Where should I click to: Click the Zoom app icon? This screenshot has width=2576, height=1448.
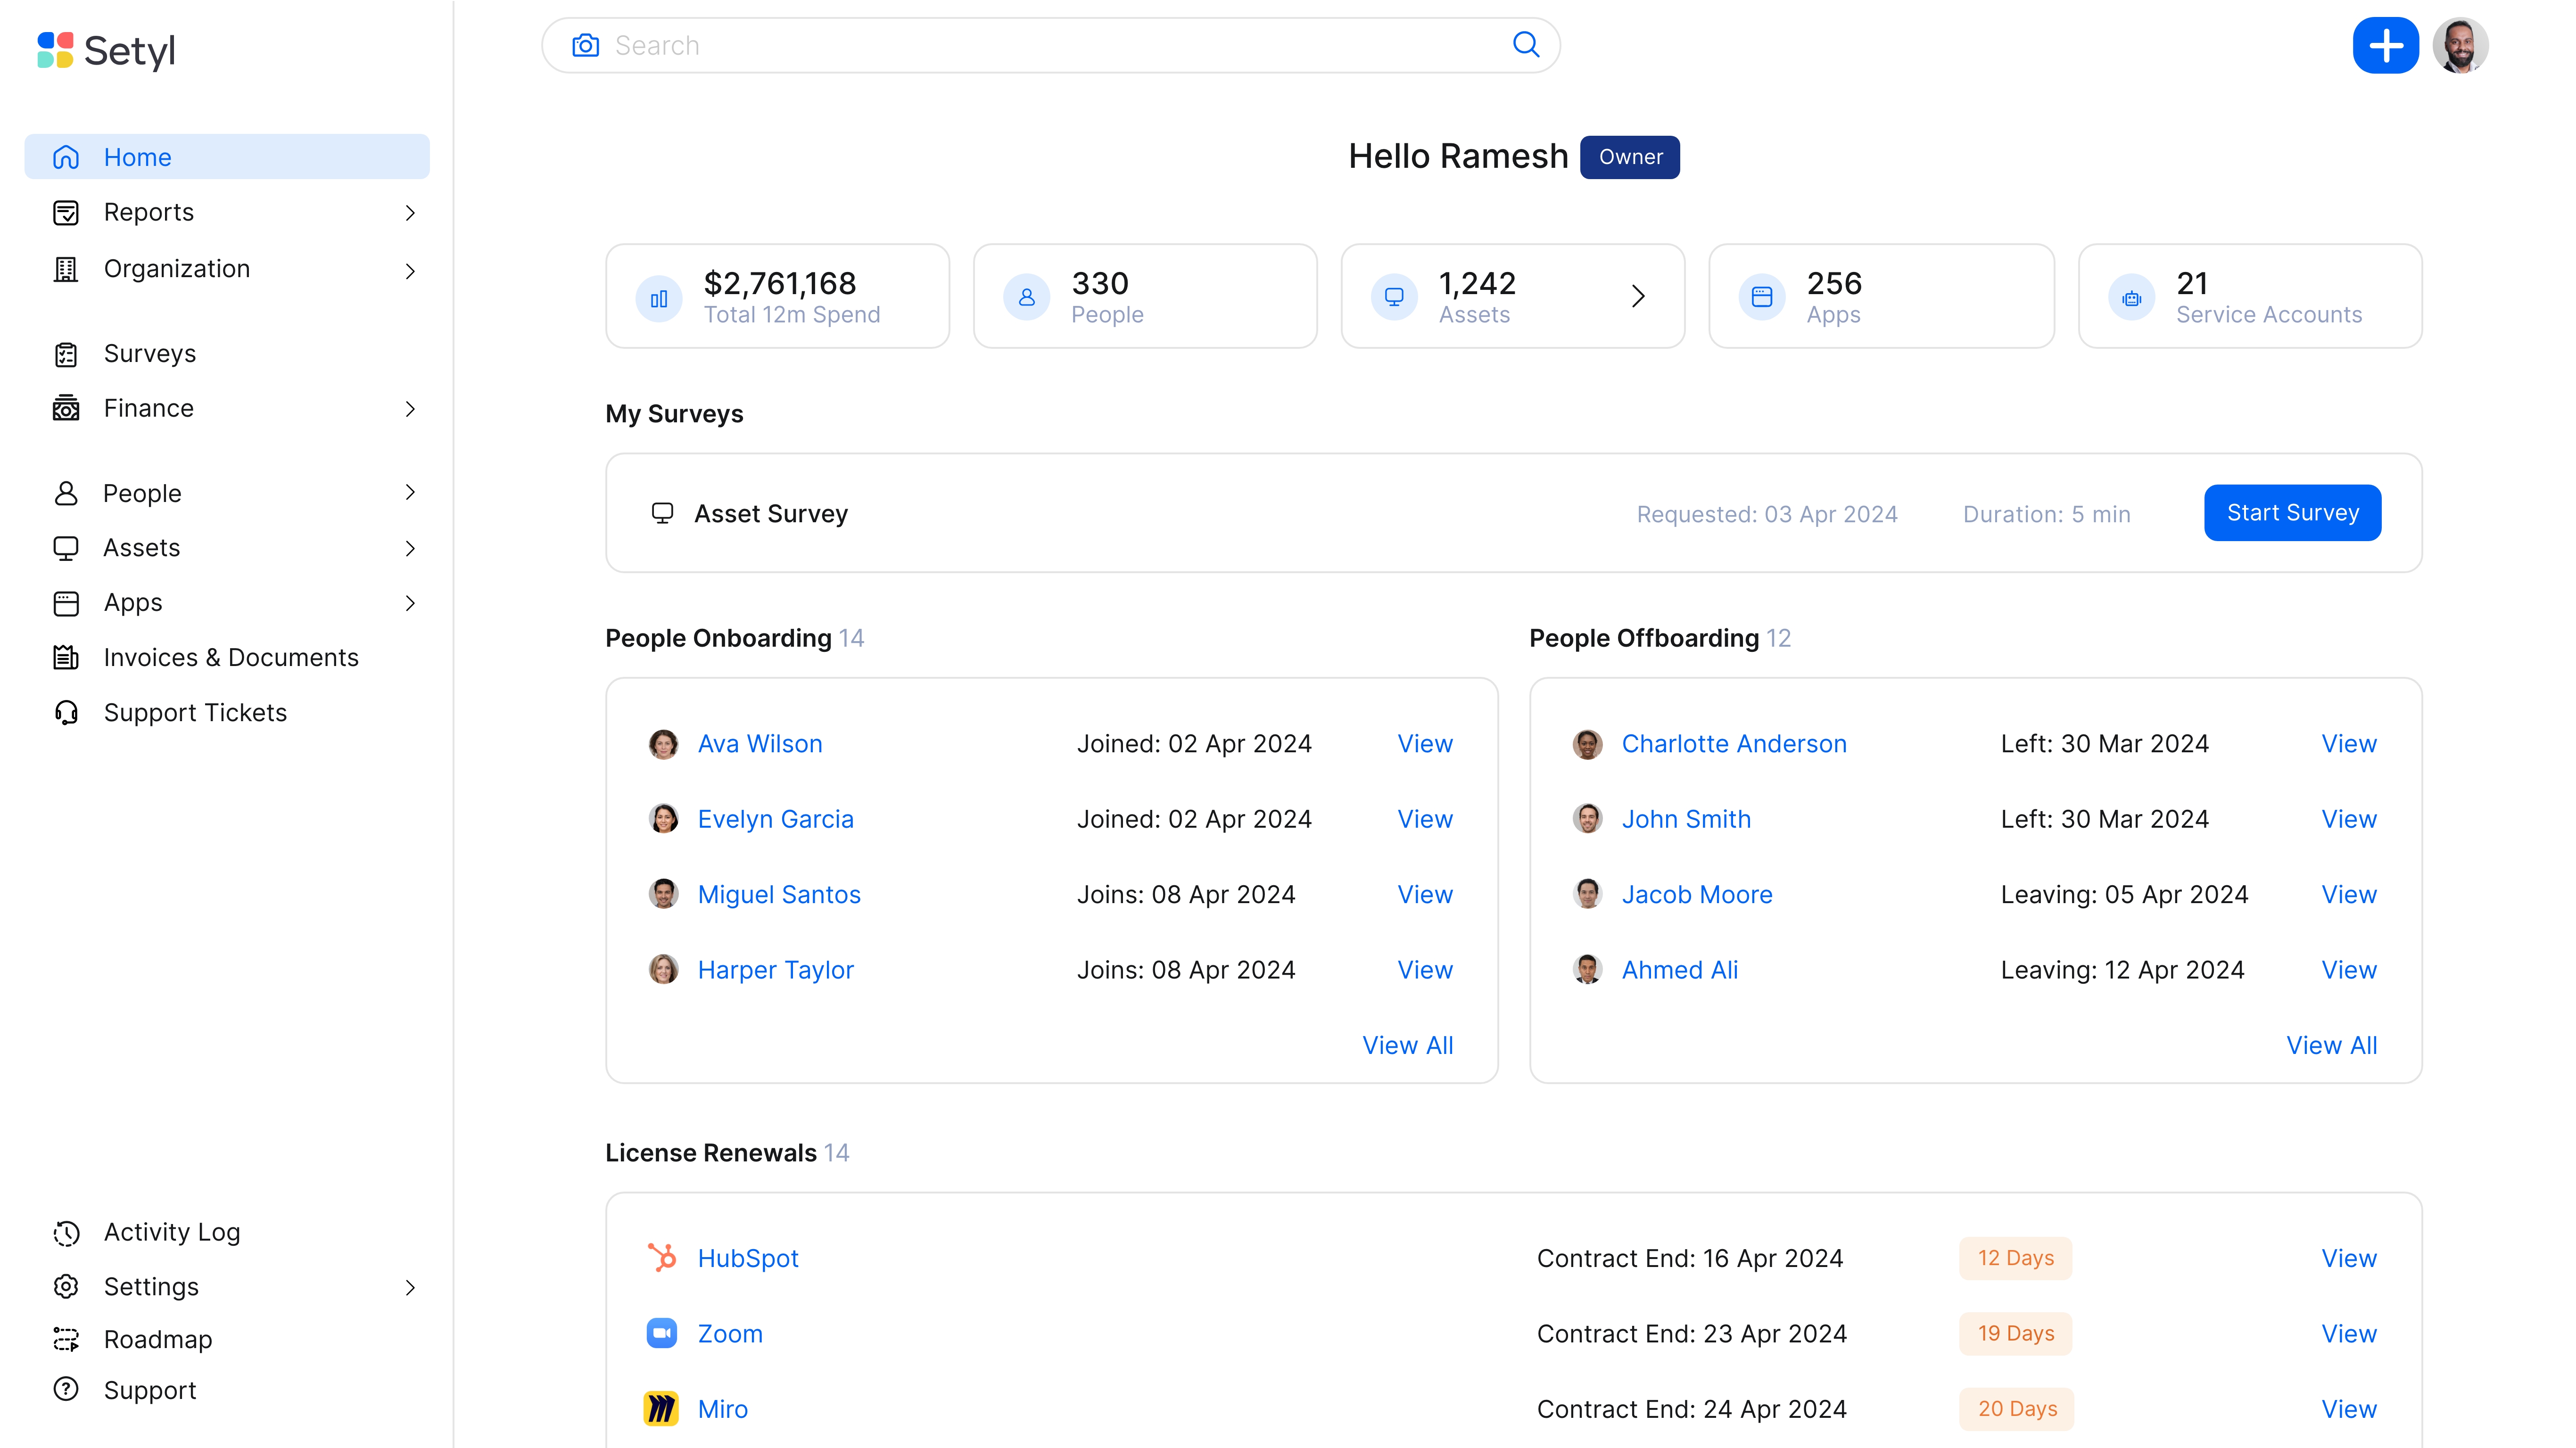[662, 1333]
